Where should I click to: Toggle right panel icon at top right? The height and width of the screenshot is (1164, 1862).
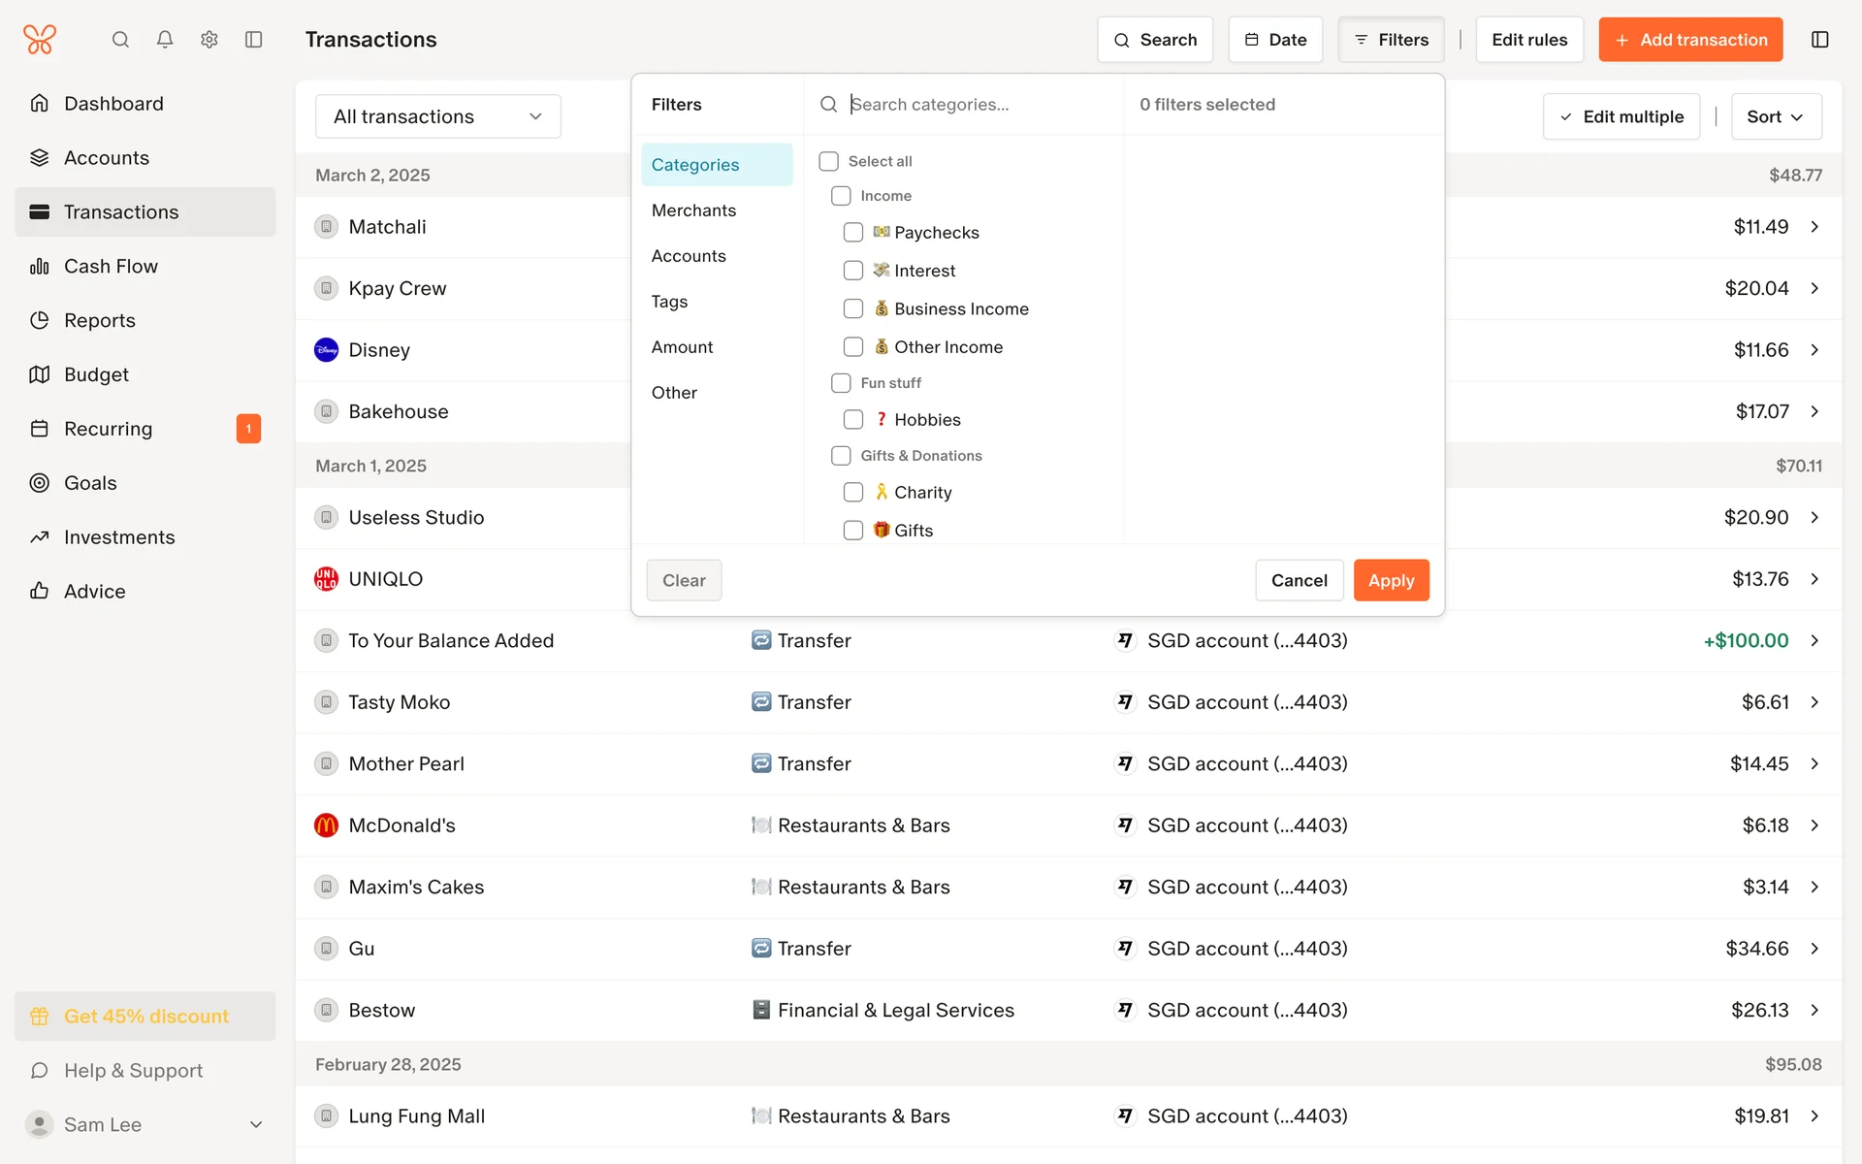pyautogui.click(x=1819, y=40)
